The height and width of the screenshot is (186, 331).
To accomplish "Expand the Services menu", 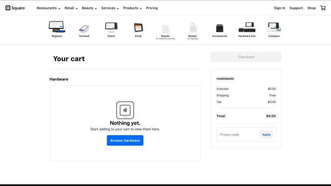I will point(110,8).
